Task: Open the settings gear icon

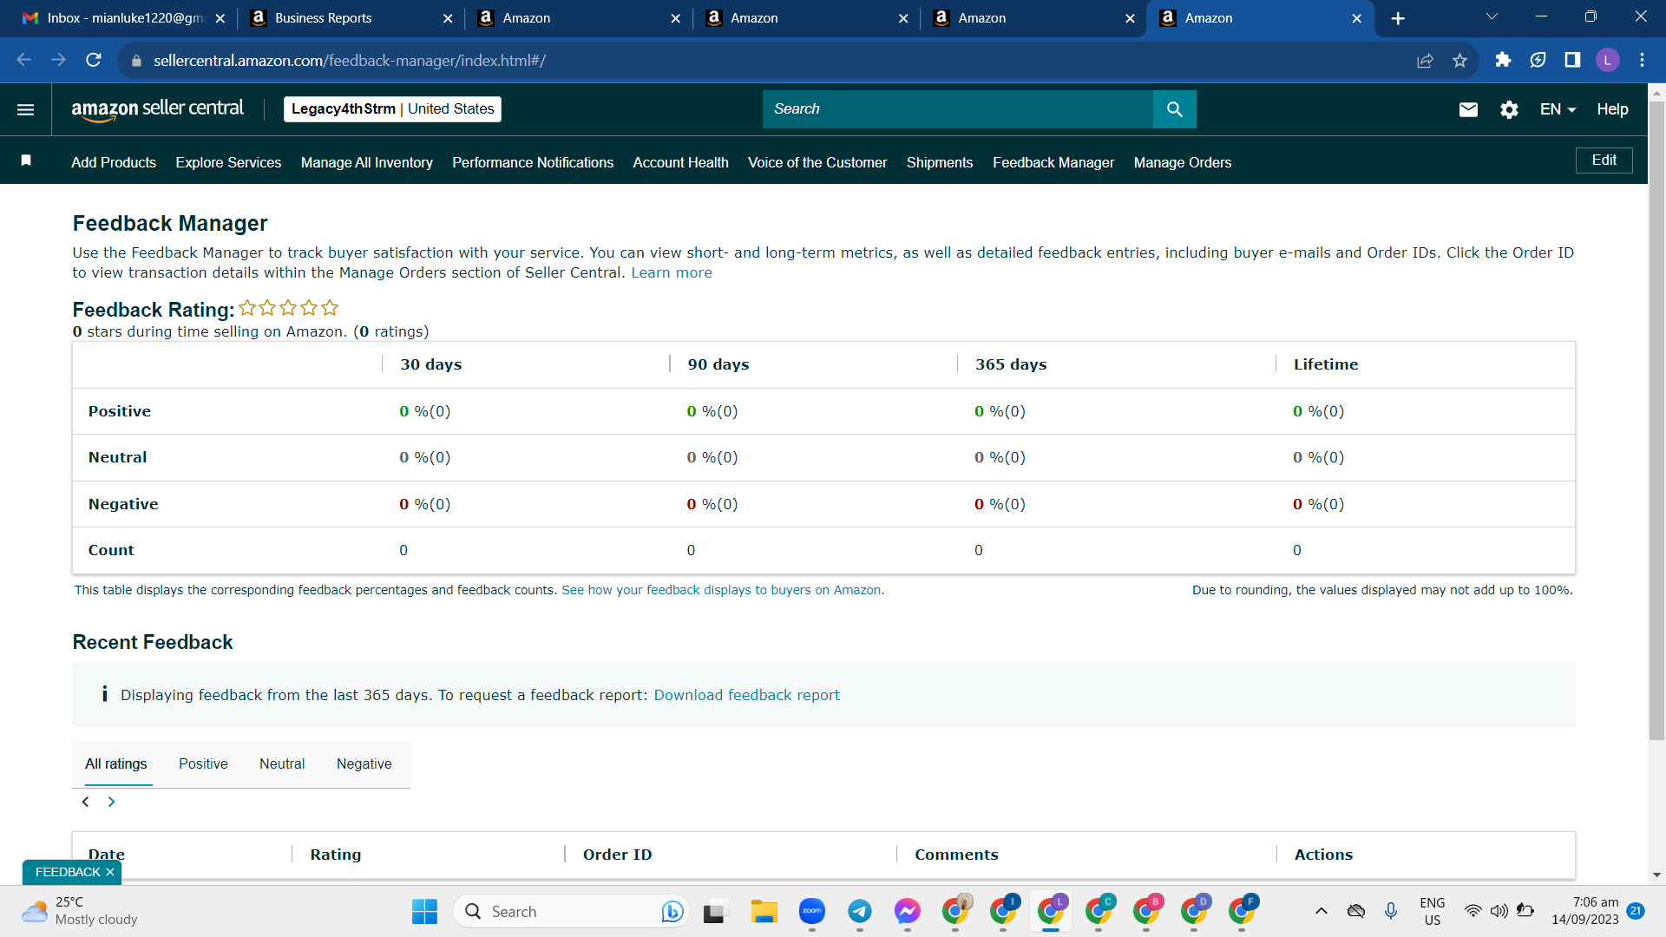Action: (1509, 109)
